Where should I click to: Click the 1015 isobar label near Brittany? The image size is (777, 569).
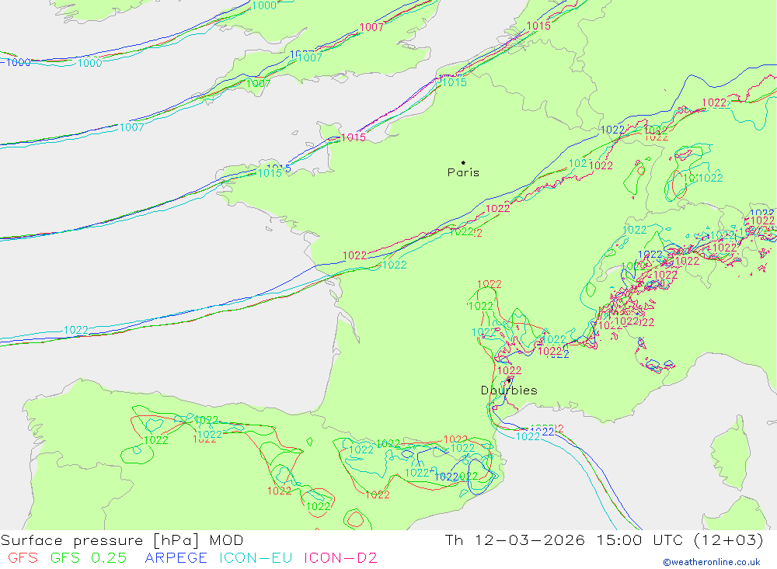(270, 173)
